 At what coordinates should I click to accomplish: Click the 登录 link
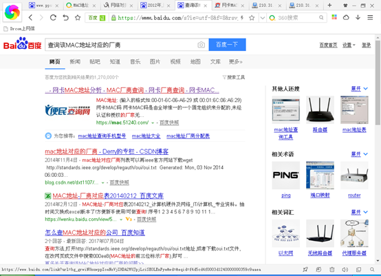[366, 45]
